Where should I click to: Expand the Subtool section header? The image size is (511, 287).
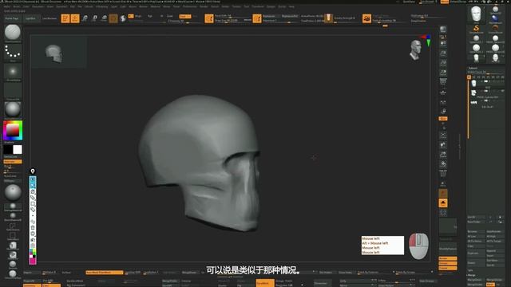pyautogui.click(x=473, y=68)
